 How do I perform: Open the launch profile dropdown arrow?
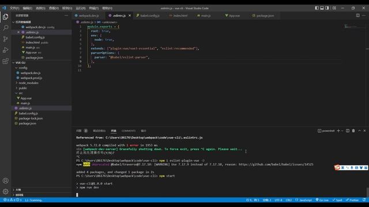(342, 131)
